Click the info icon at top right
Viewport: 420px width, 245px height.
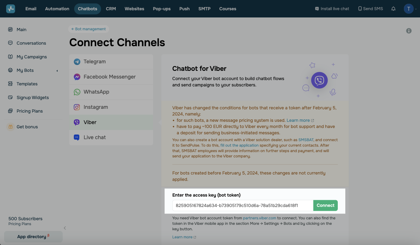point(409,31)
